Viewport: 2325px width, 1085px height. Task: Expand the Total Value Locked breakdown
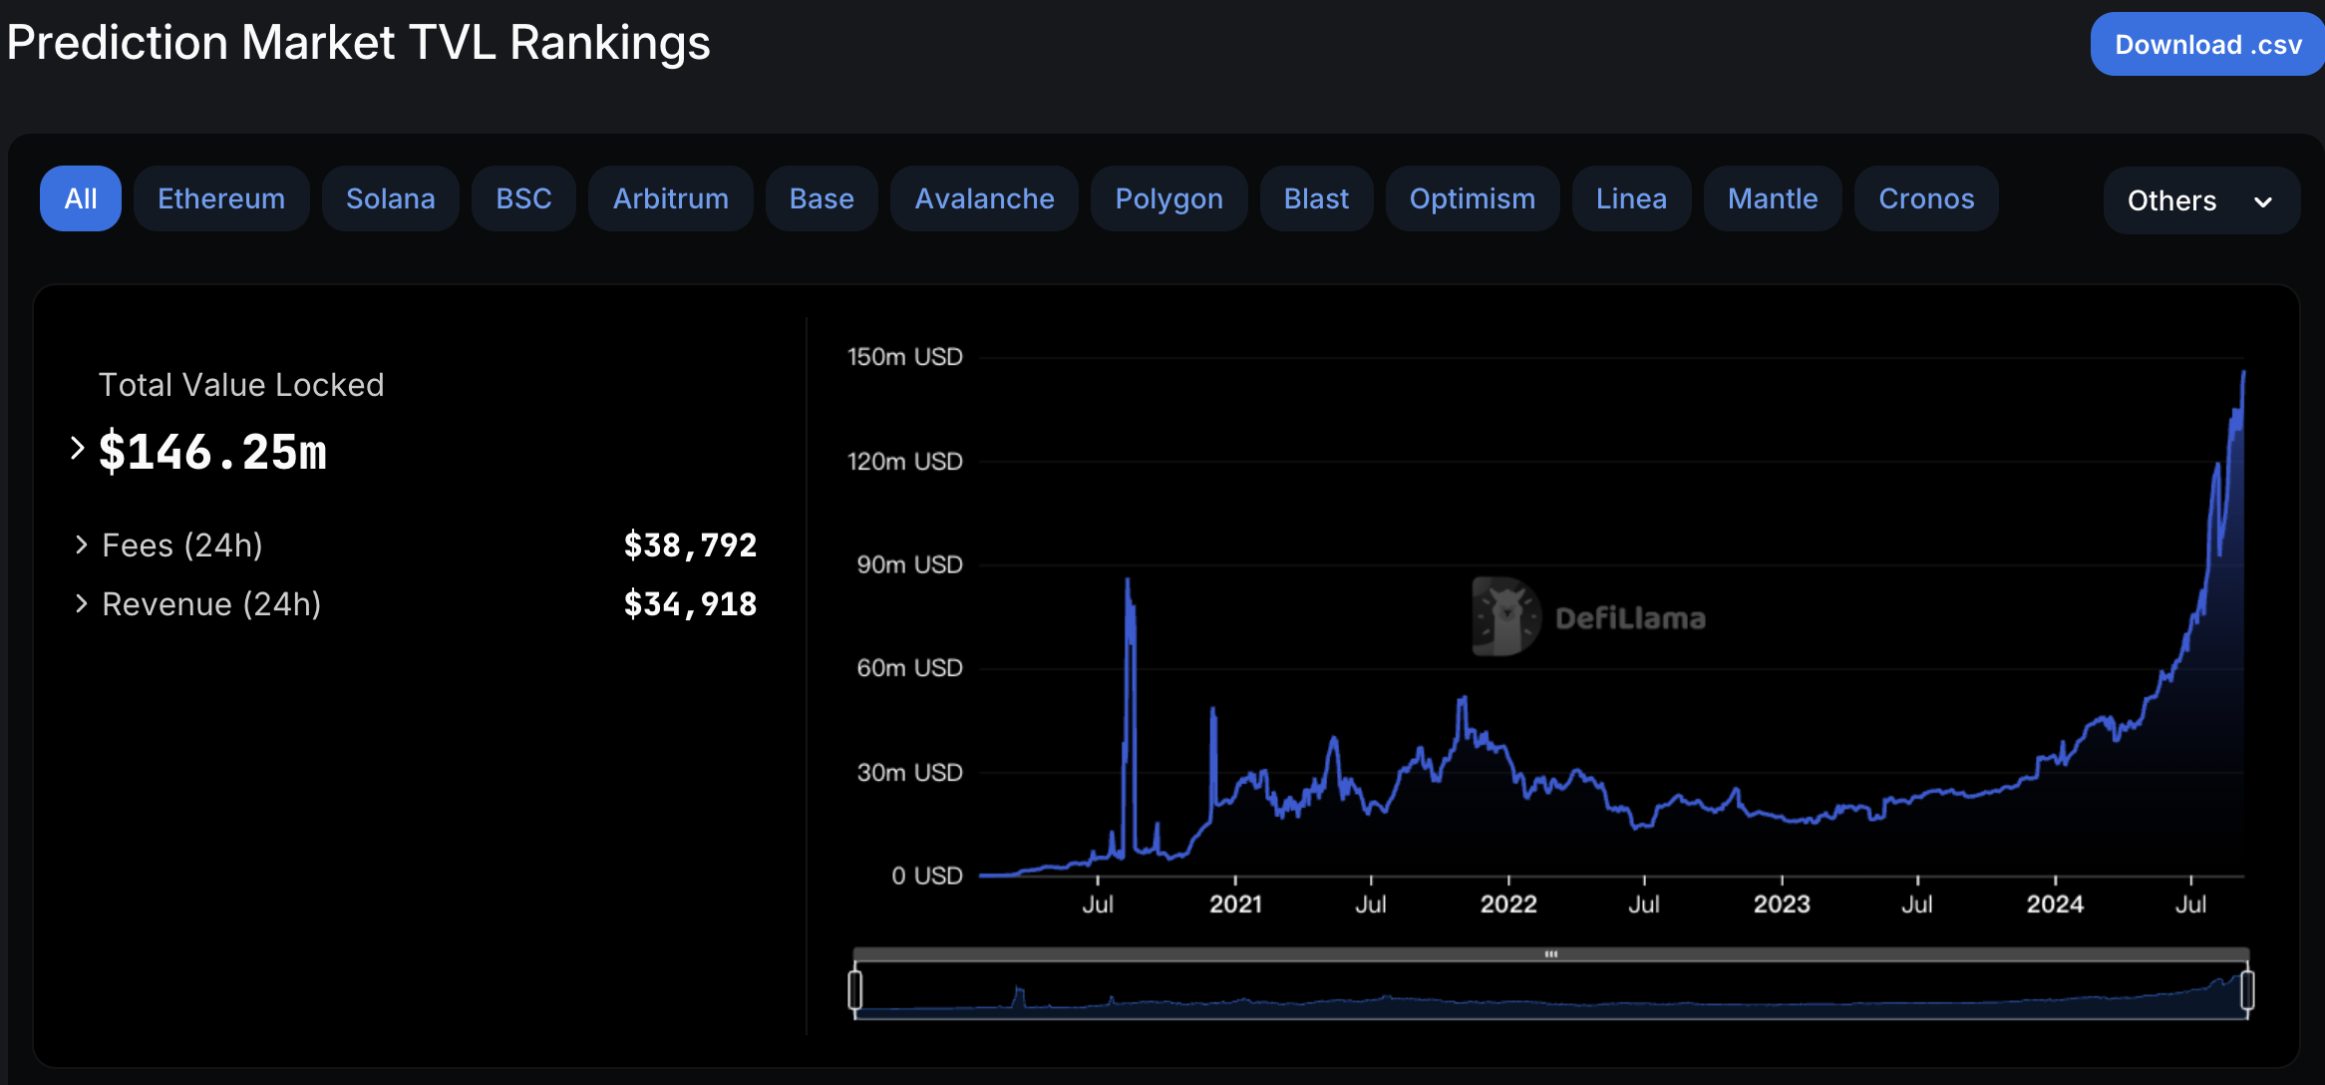[x=78, y=449]
